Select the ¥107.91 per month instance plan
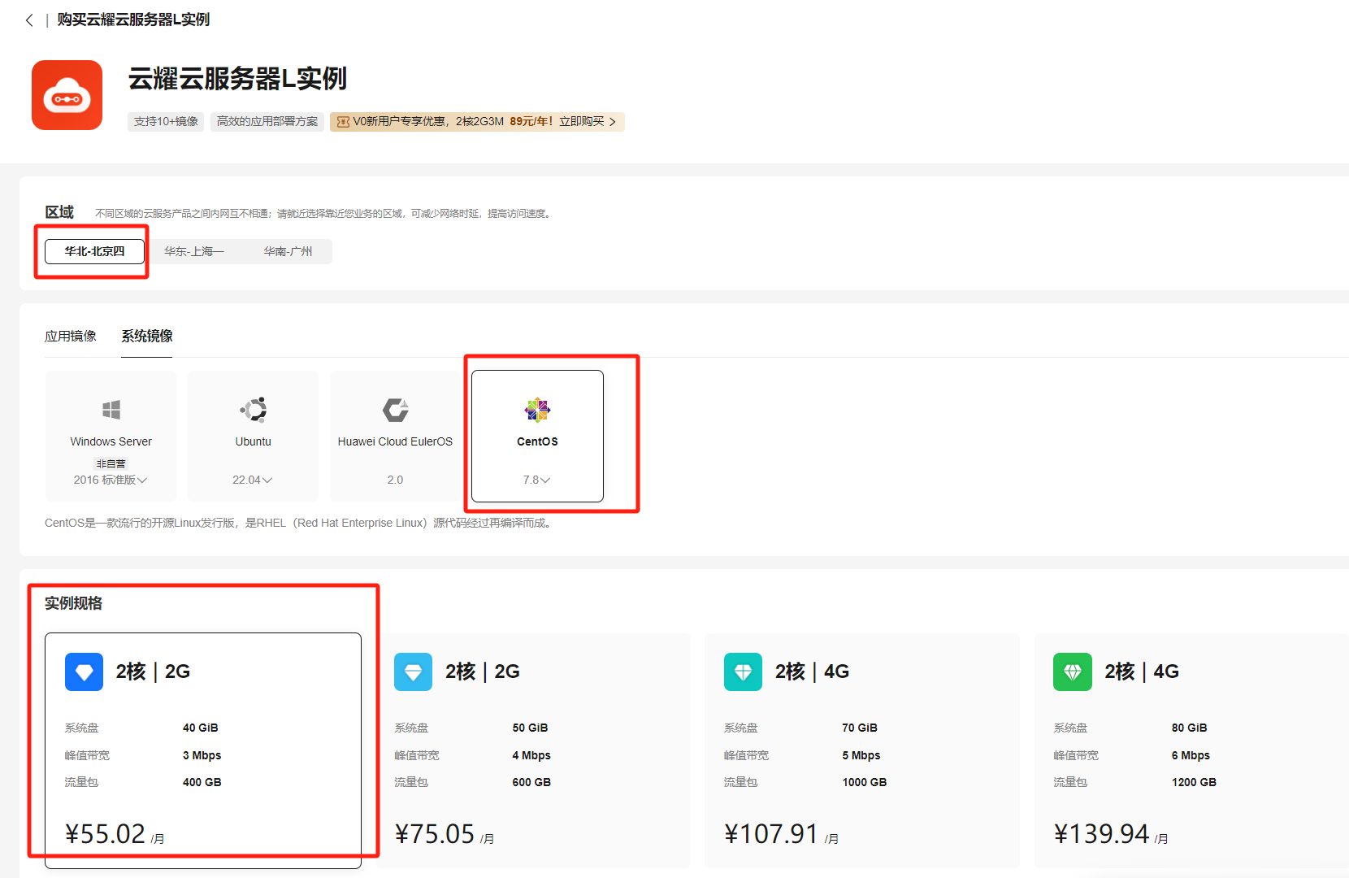Screen dimensions: 1349x878 pos(861,750)
